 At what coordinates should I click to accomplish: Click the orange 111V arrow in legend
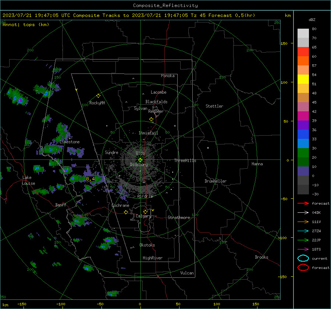303,222
